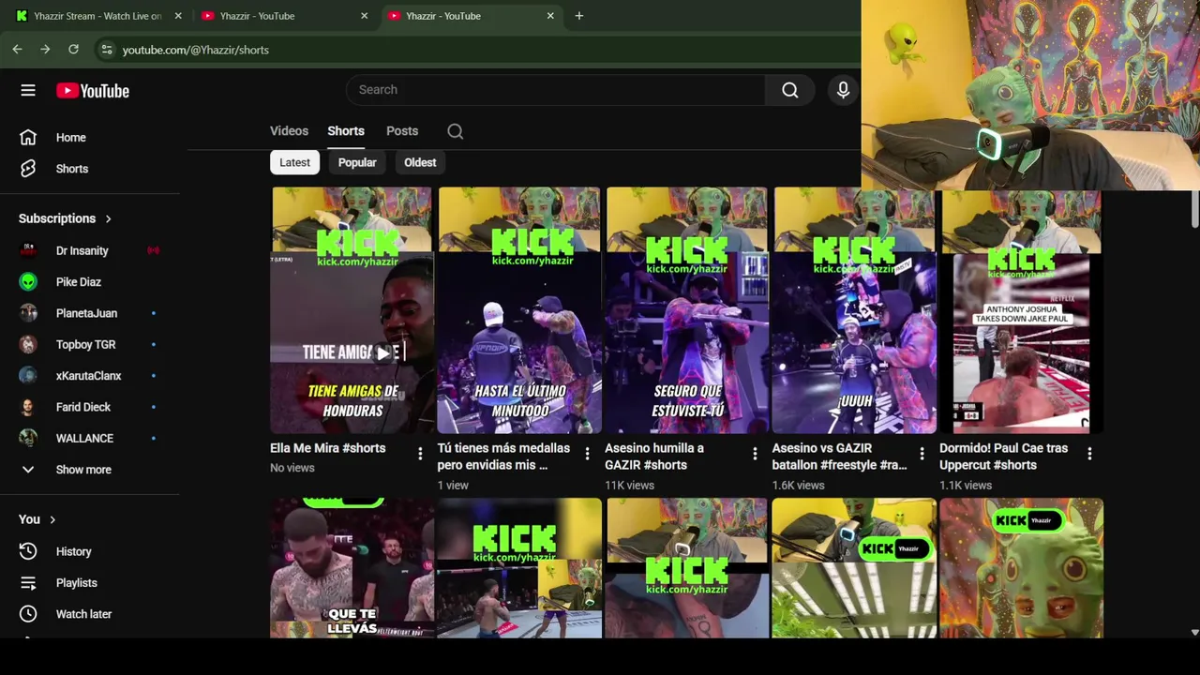This screenshot has width=1200, height=675.
Task: Search within the channel magnifier icon
Action: point(456,131)
